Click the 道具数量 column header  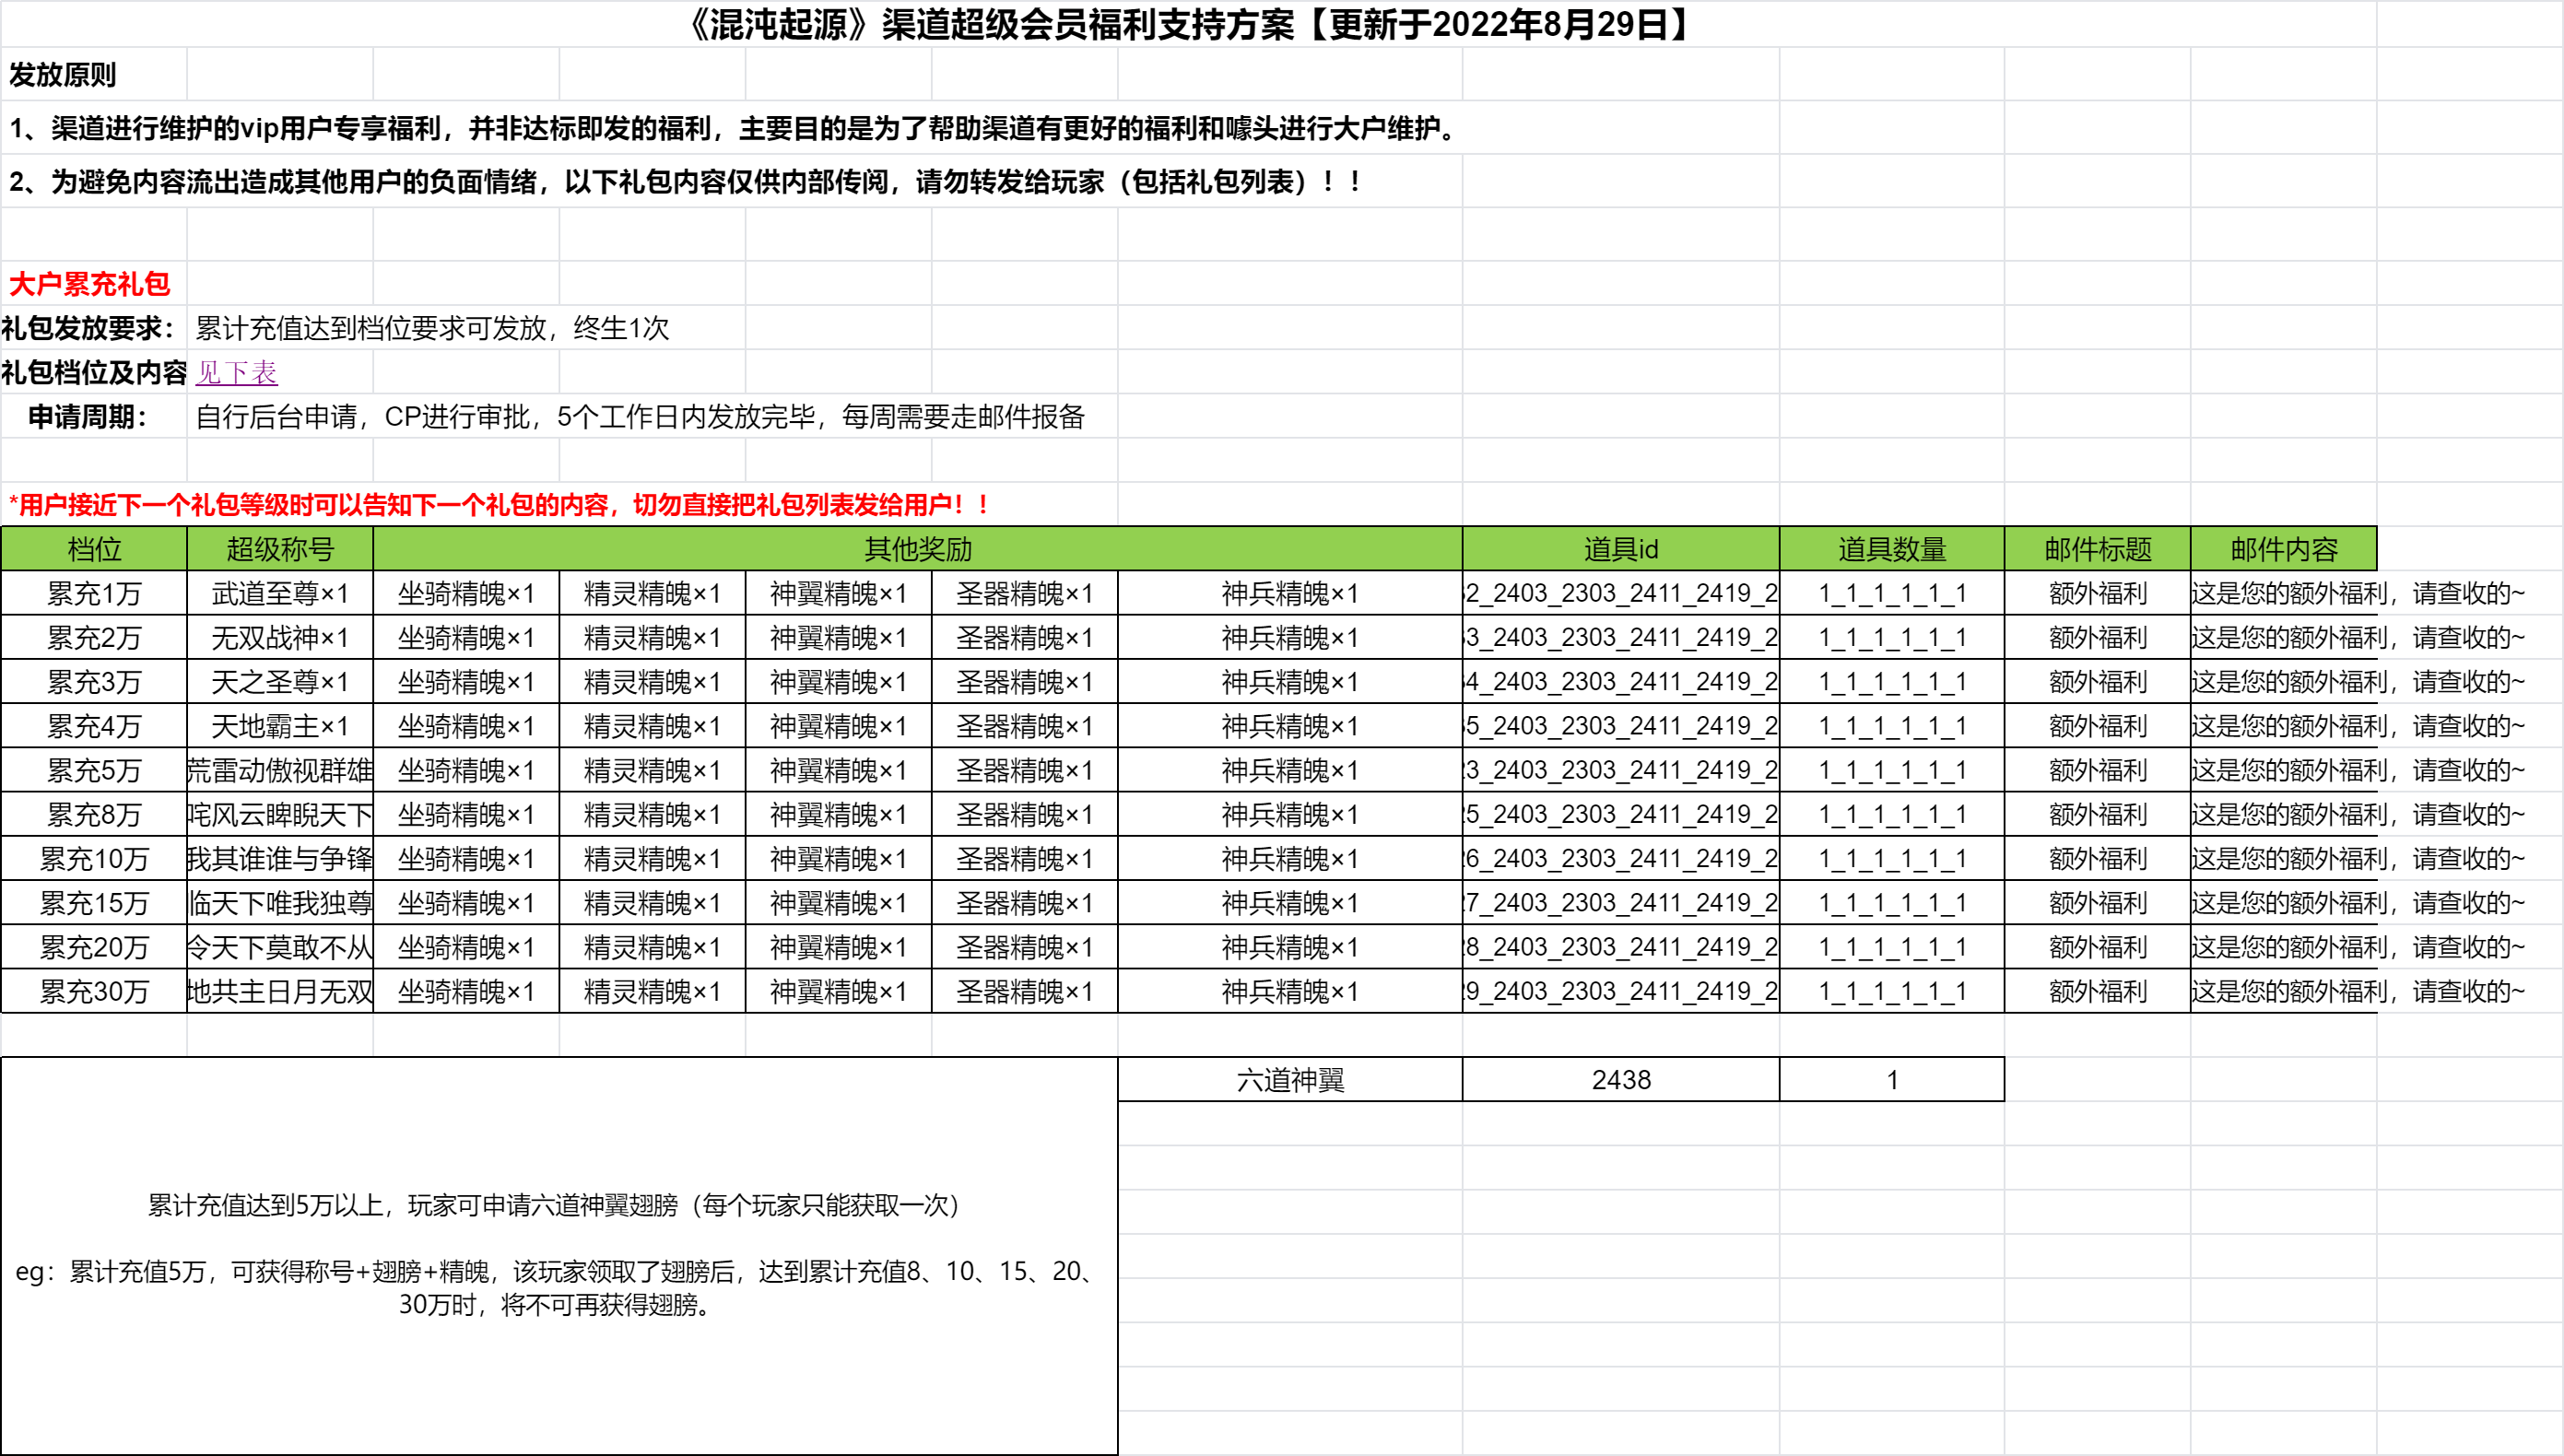click(1892, 549)
